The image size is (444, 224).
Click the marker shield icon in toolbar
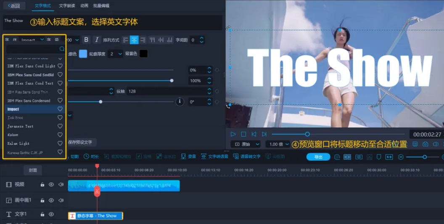coord(378,157)
